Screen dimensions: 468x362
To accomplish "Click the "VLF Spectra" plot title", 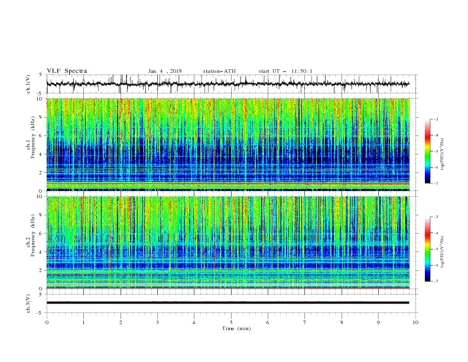I will 67,71.
